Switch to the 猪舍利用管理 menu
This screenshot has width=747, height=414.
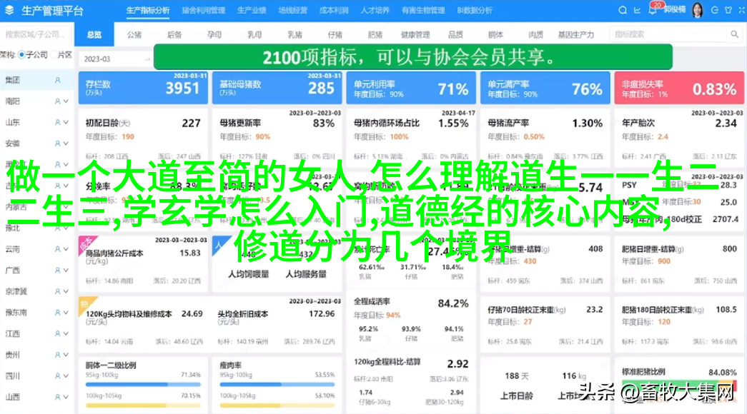[203, 11]
